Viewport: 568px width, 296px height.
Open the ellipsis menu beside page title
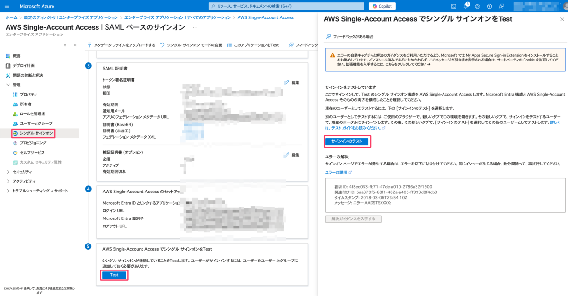click(x=195, y=27)
